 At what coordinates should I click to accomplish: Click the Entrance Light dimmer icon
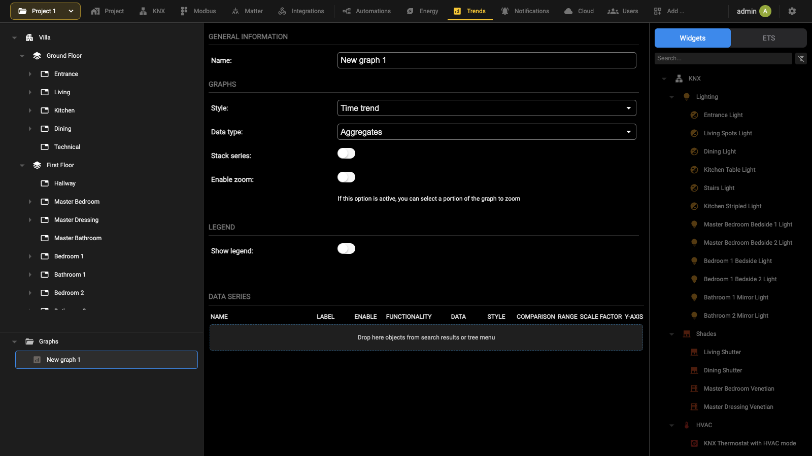694,115
